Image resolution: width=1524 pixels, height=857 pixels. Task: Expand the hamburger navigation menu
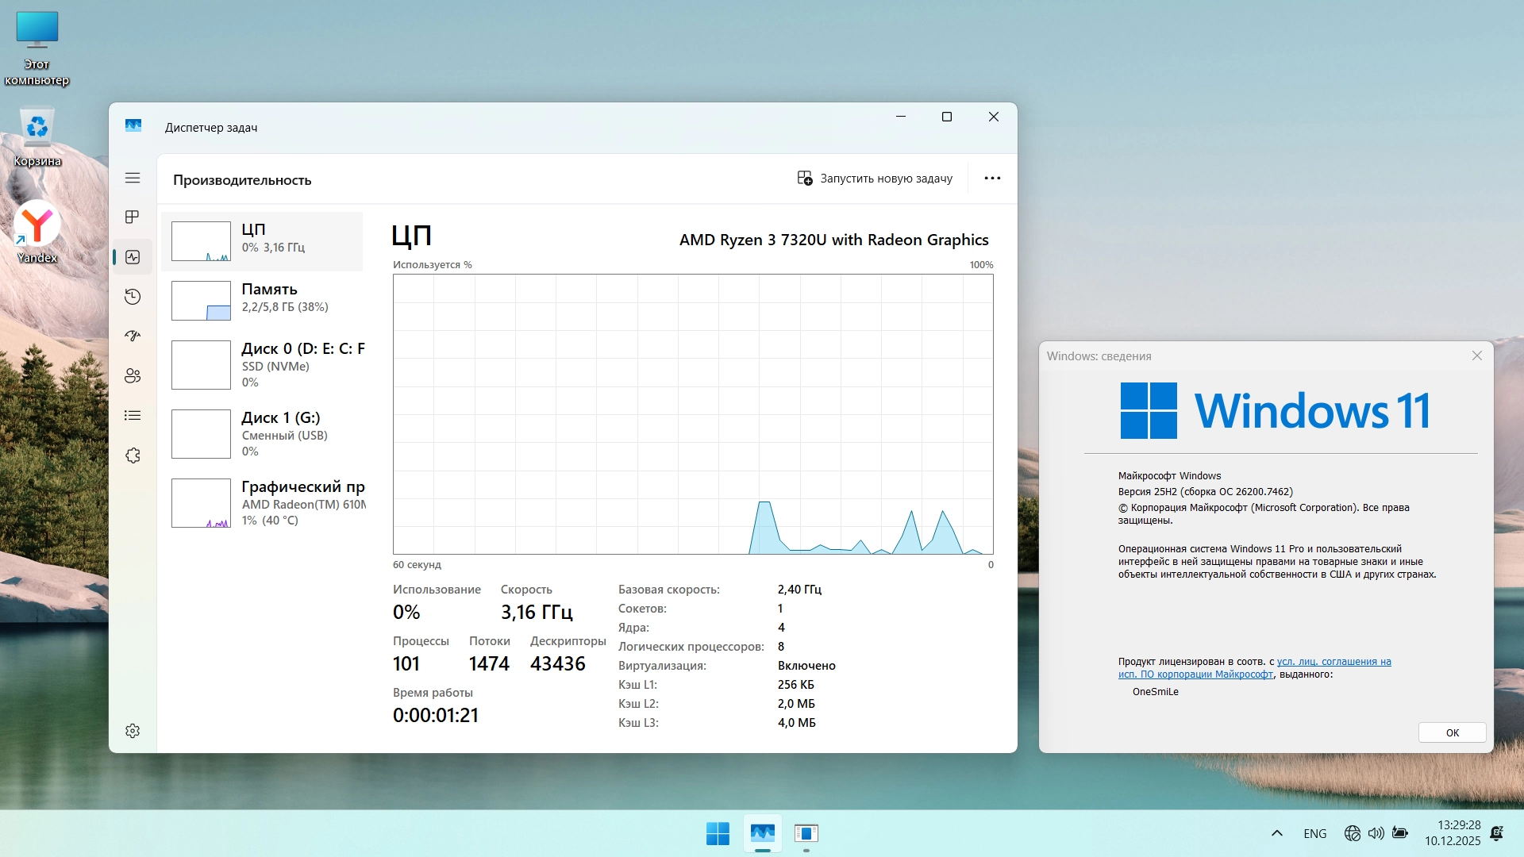coord(133,178)
